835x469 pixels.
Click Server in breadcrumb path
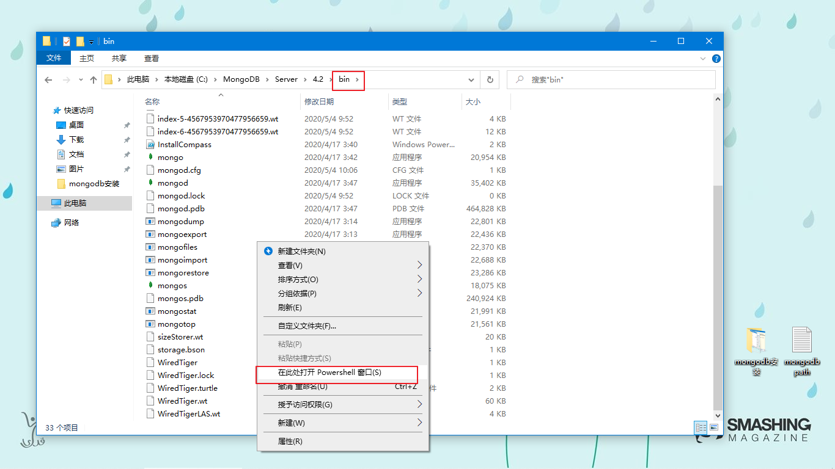click(x=286, y=79)
